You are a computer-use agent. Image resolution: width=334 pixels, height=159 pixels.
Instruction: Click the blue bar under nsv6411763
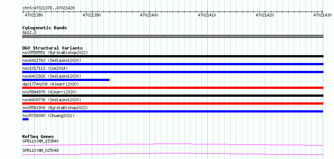(x=173, y=64)
